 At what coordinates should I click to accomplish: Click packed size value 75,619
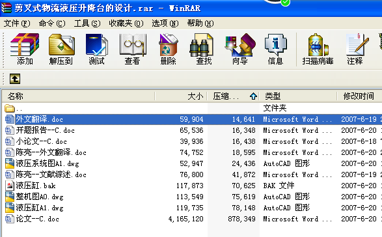click(243, 197)
